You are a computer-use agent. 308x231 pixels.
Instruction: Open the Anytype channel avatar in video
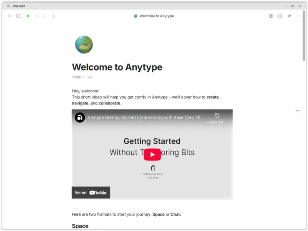click(x=80, y=117)
